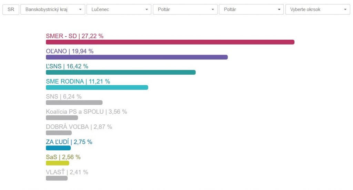Click the SaS yellow-green bar
The height and width of the screenshot is (190, 353).
click(x=58, y=163)
